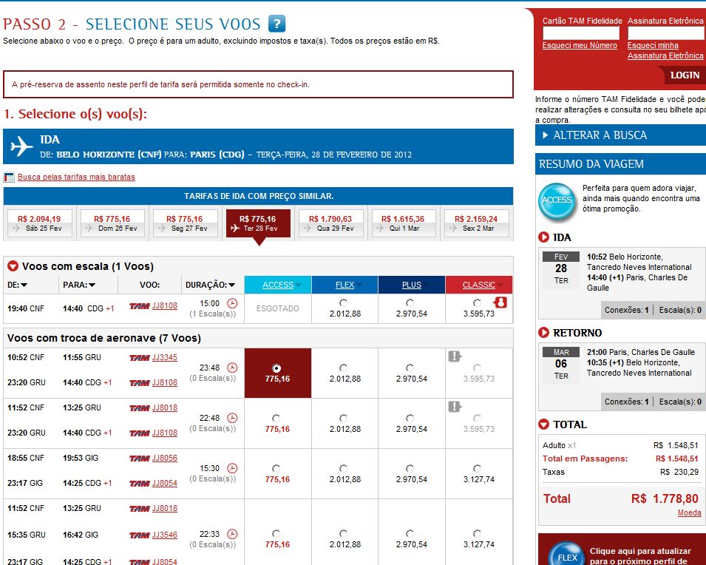Open flight JJ3546 details link

pyautogui.click(x=165, y=535)
